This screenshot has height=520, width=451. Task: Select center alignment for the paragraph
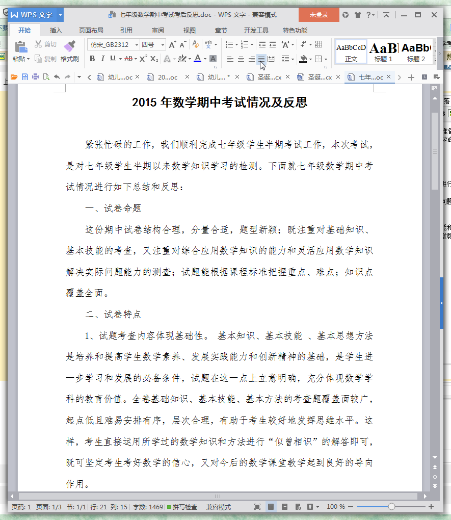click(240, 59)
